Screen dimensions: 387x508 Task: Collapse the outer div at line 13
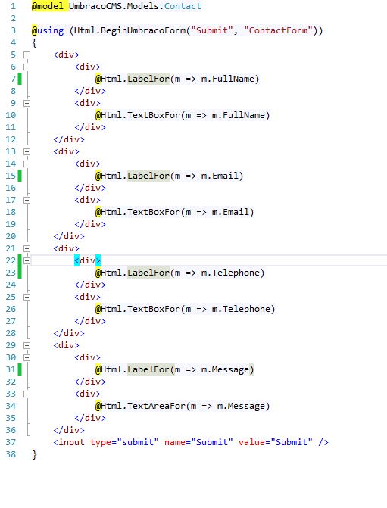(27, 151)
